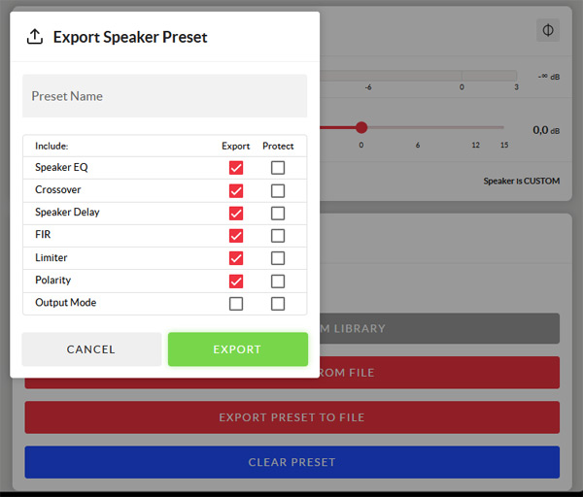The image size is (583, 497).
Task: Check the FIR Protect checkbox
Action: click(278, 236)
